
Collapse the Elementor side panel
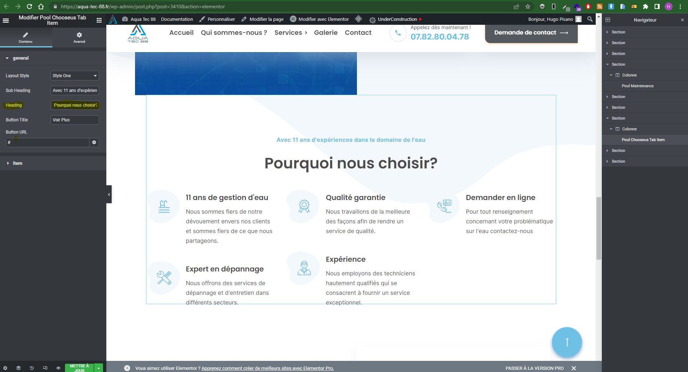109,194
